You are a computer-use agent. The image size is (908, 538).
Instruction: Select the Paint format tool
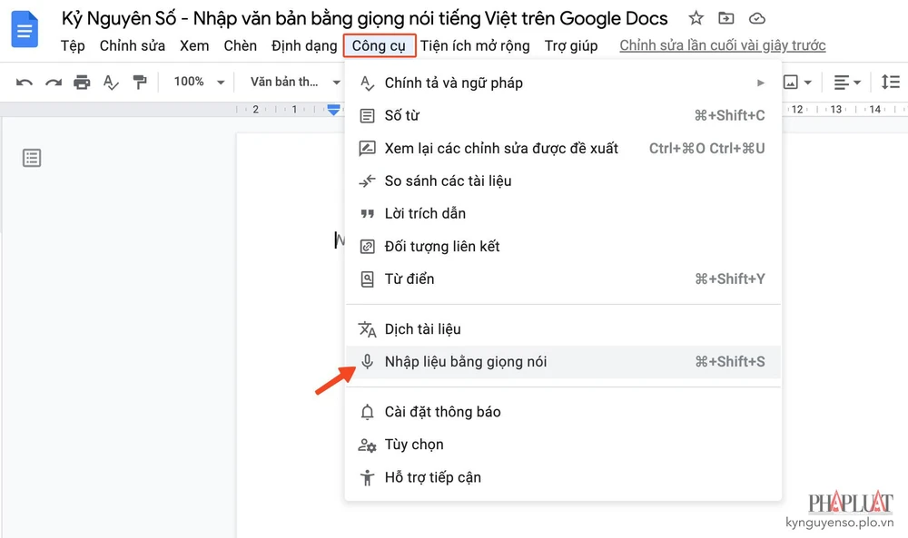pos(140,81)
